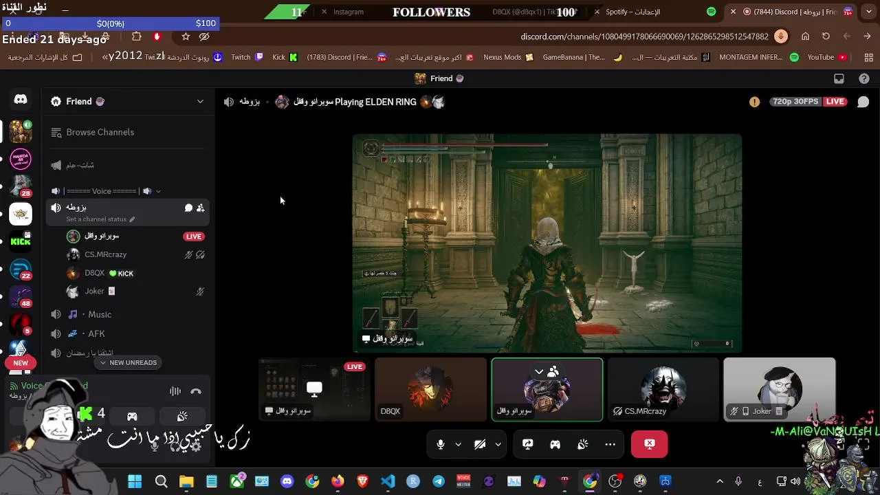Open File Explorer from taskbar

[186, 481]
